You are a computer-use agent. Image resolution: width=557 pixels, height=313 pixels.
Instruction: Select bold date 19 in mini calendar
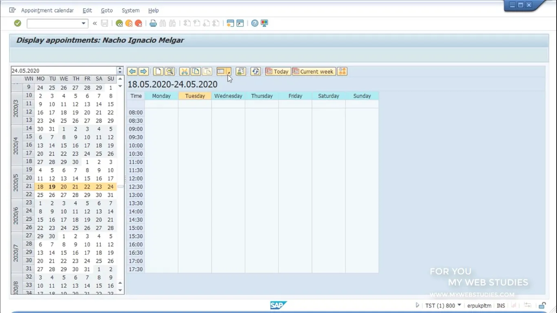click(x=52, y=187)
